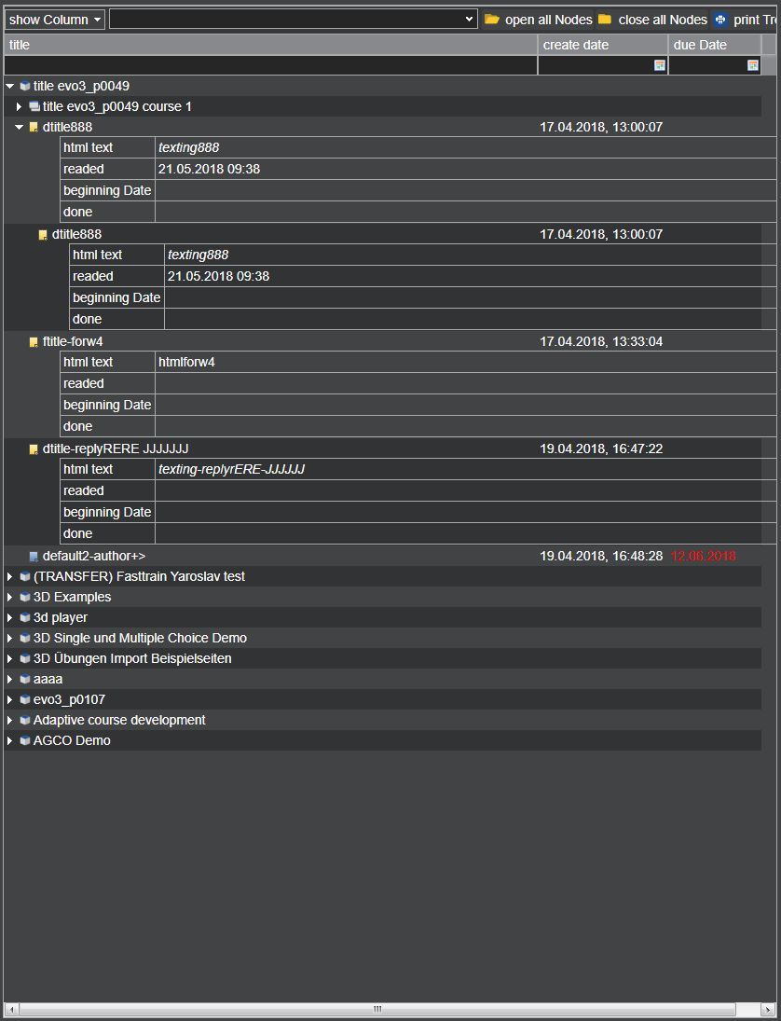Click the print tree printer icon
Screen dimensions: 781x1021
pyautogui.click(x=720, y=20)
